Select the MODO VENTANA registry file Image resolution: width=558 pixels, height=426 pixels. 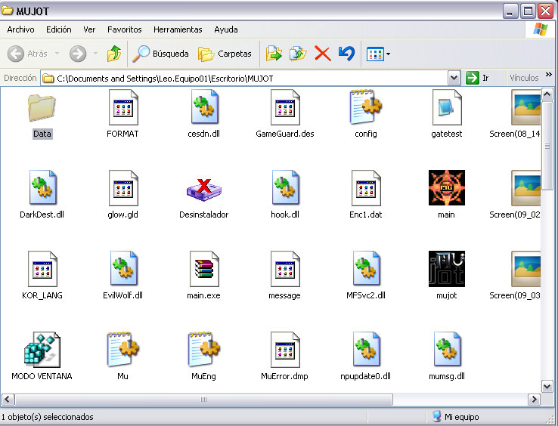(42, 350)
